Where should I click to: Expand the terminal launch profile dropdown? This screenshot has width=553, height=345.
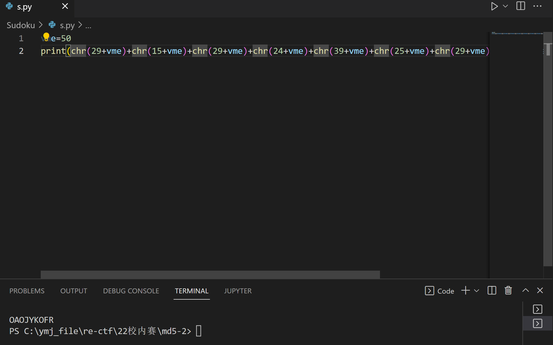(476, 291)
